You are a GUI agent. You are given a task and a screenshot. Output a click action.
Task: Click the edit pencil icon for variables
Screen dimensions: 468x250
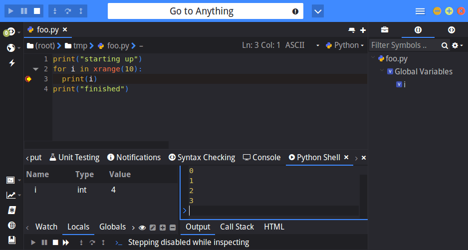(153, 228)
